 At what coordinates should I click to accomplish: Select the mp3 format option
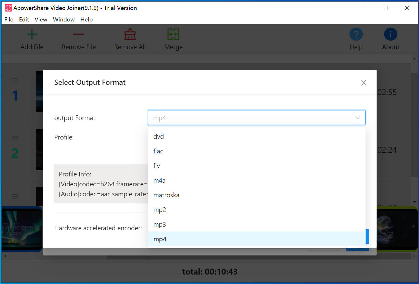(159, 224)
